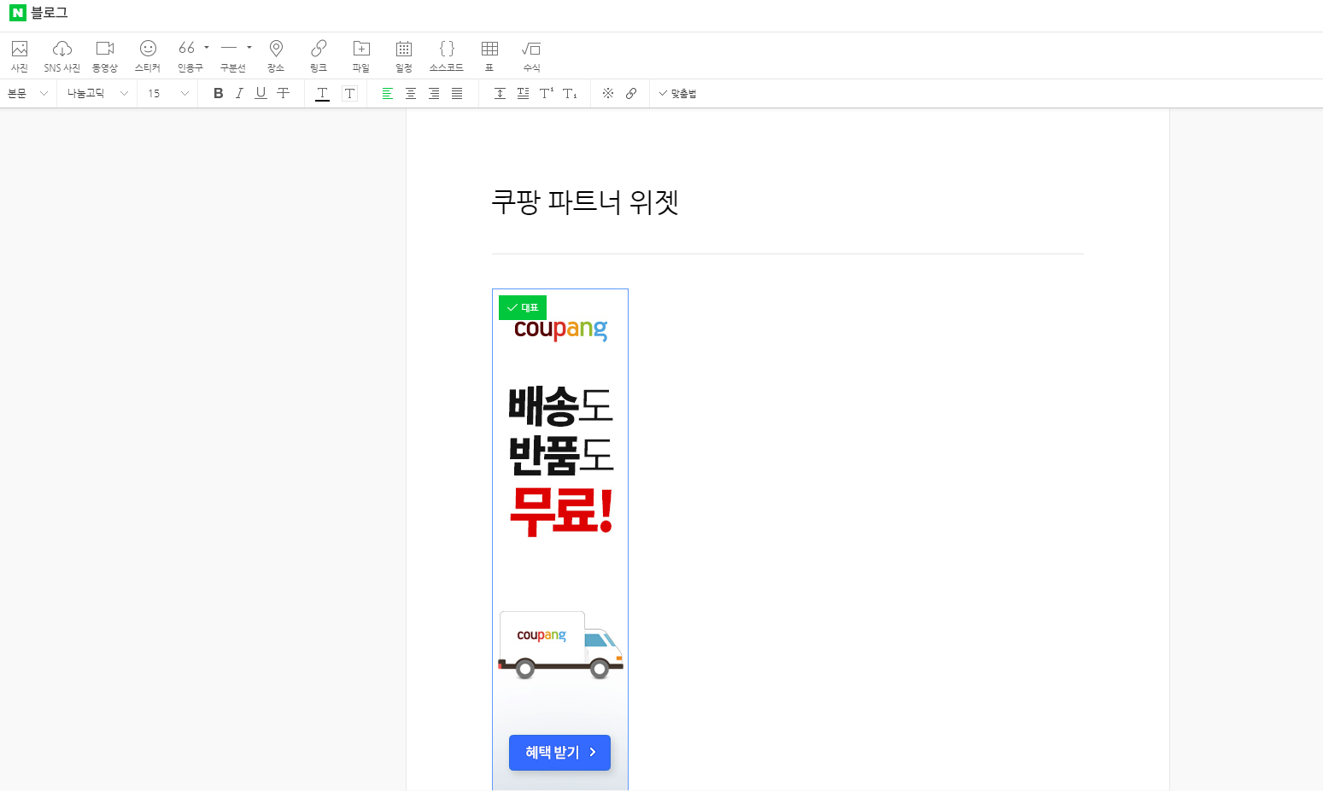Insert a divider line with 구분선
Viewport: 1323px width, 792px height.
click(x=231, y=56)
